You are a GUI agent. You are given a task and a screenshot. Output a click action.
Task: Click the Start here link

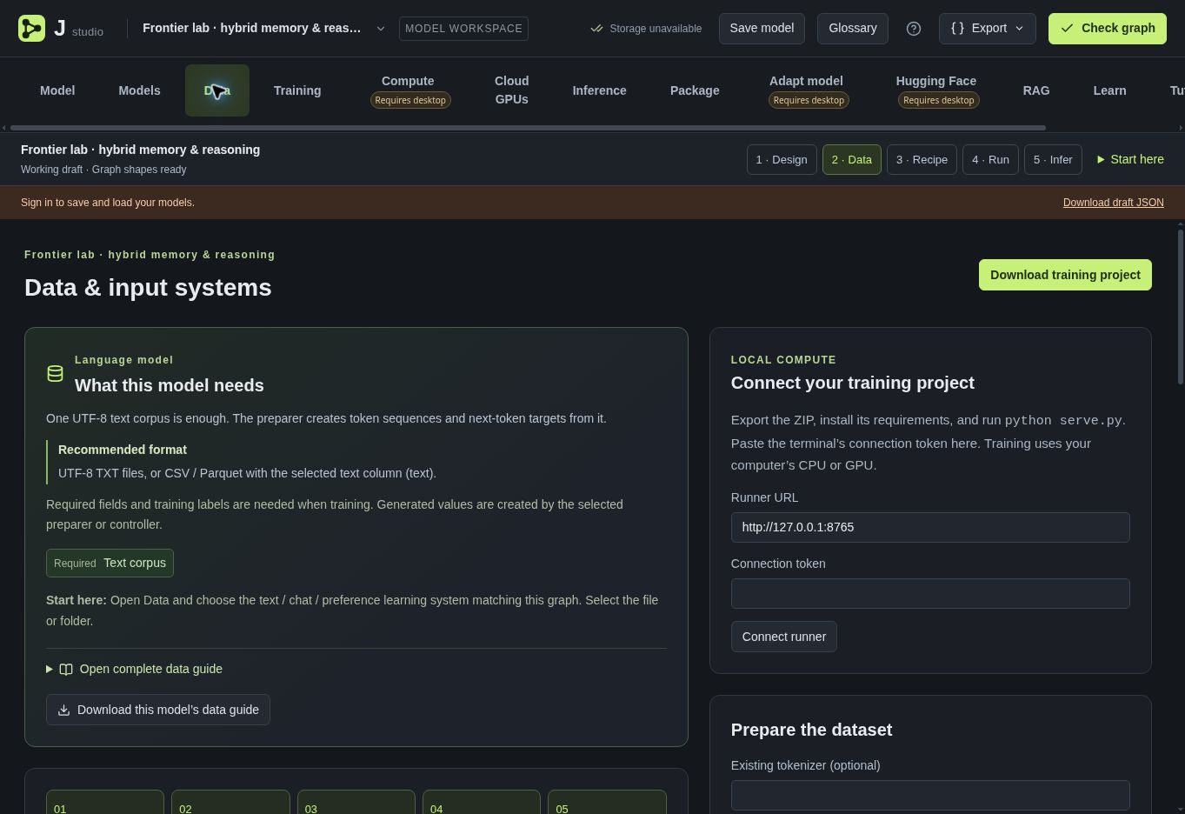1130,159
